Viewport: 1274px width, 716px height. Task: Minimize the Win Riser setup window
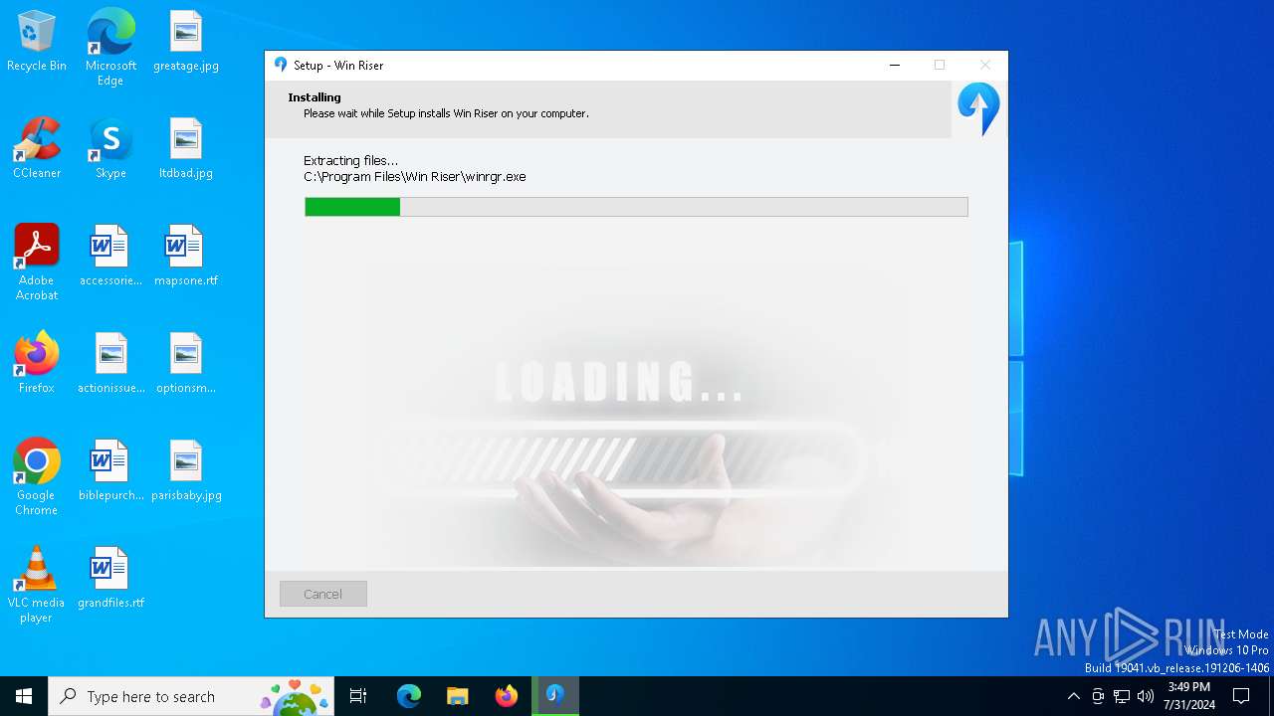[895, 65]
